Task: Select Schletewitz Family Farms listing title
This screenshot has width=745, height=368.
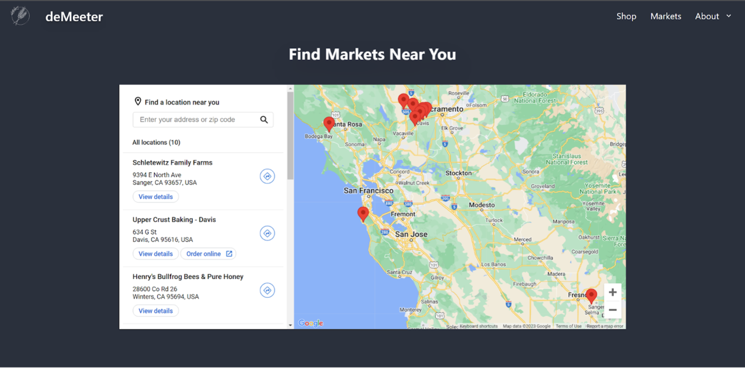Action: (x=172, y=162)
